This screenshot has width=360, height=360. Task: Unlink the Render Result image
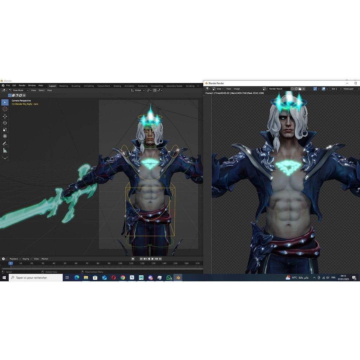pos(304,89)
